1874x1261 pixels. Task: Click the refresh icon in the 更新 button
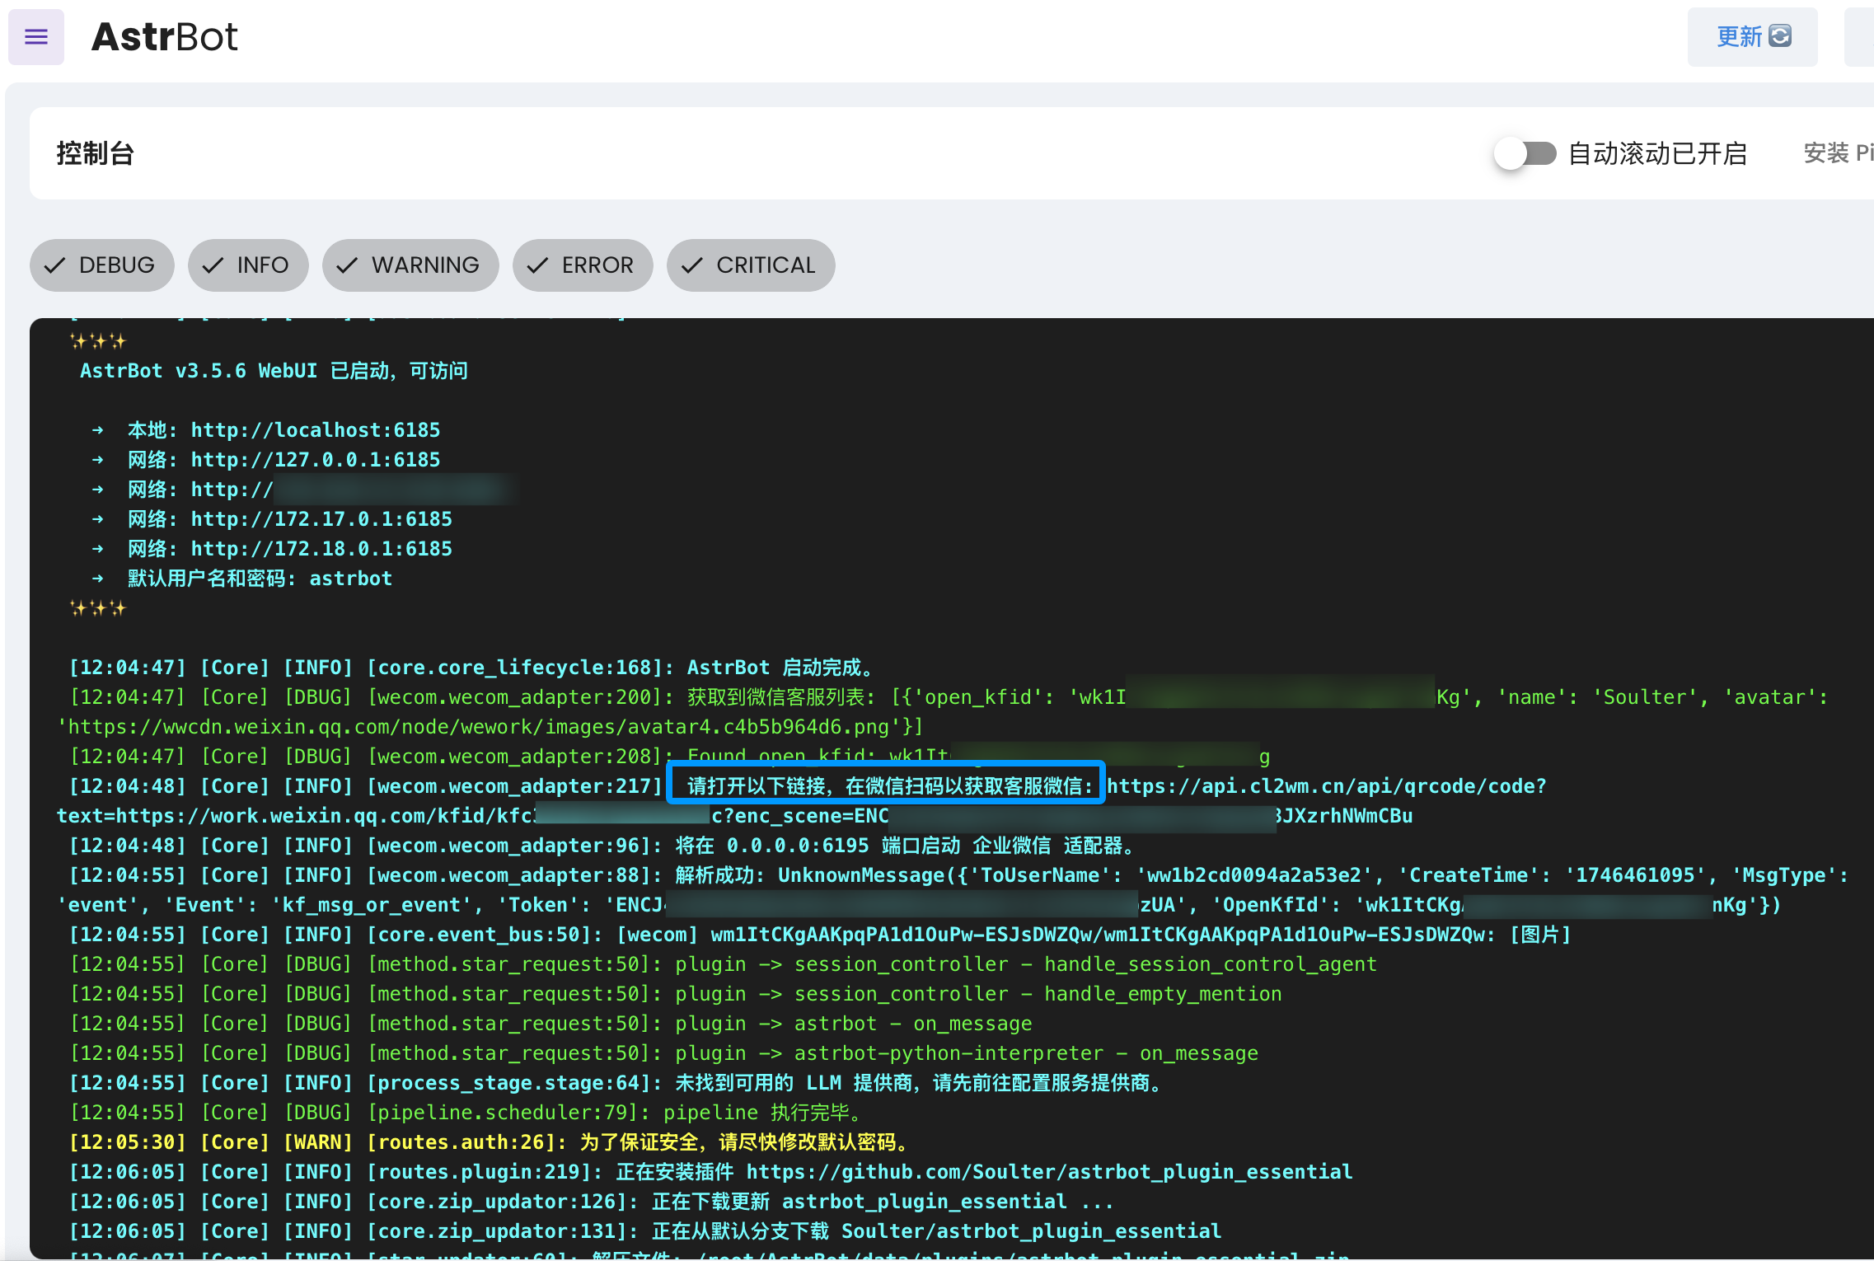[1780, 36]
